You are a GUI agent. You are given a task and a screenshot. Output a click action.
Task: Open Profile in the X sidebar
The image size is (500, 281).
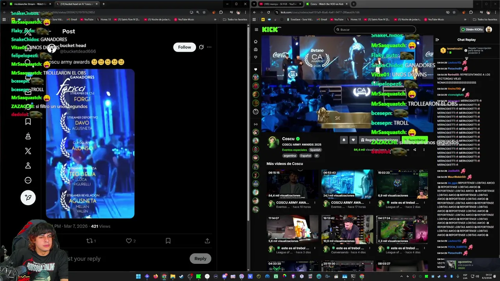[28, 165]
